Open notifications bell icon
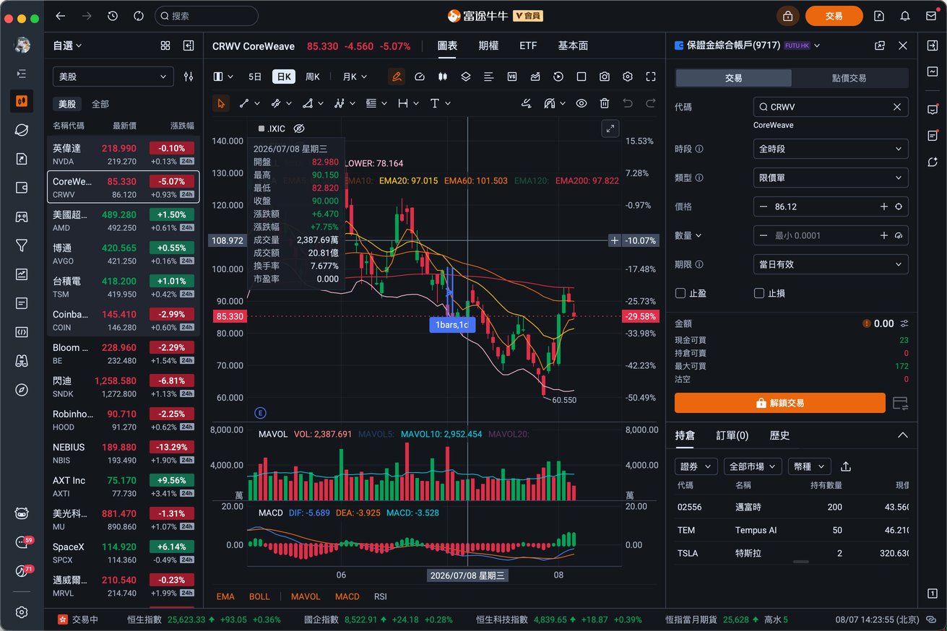 coord(905,16)
